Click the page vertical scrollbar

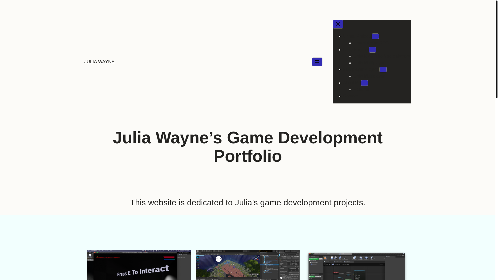pyautogui.click(x=496, y=49)
